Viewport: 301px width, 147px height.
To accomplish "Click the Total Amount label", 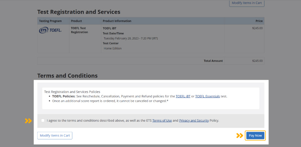I will click(x=213, y=61).
